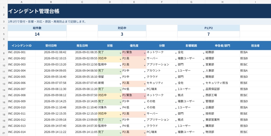Click the 分類 column header
Screen dimensions: 271x136
[162, 46]
